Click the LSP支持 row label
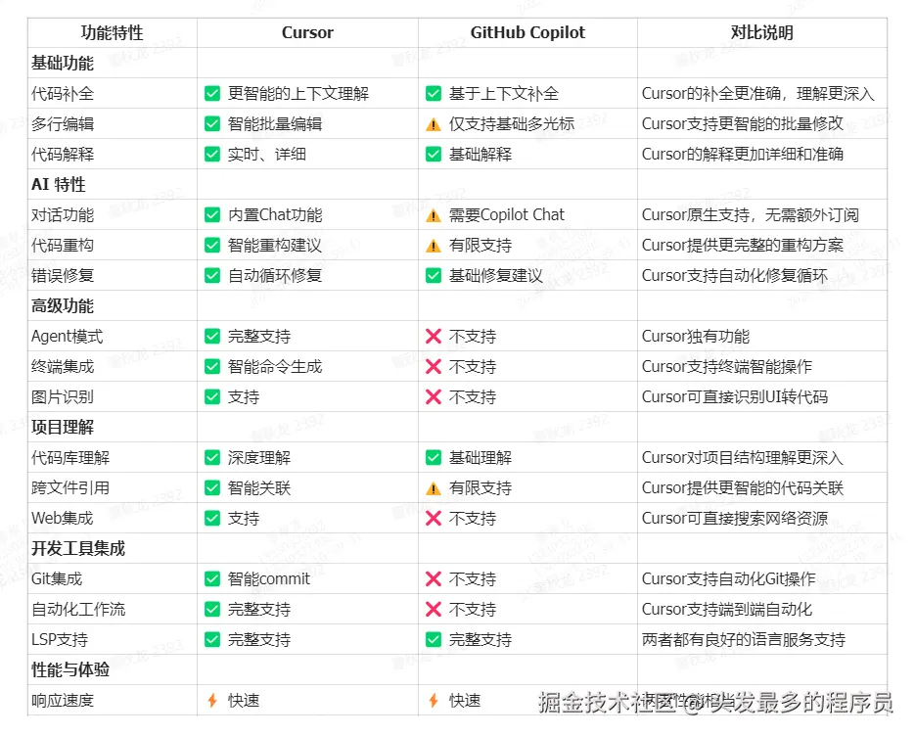The width and height of the screenshot is (915, 736). pyautogui.click(x=60, y=640)
